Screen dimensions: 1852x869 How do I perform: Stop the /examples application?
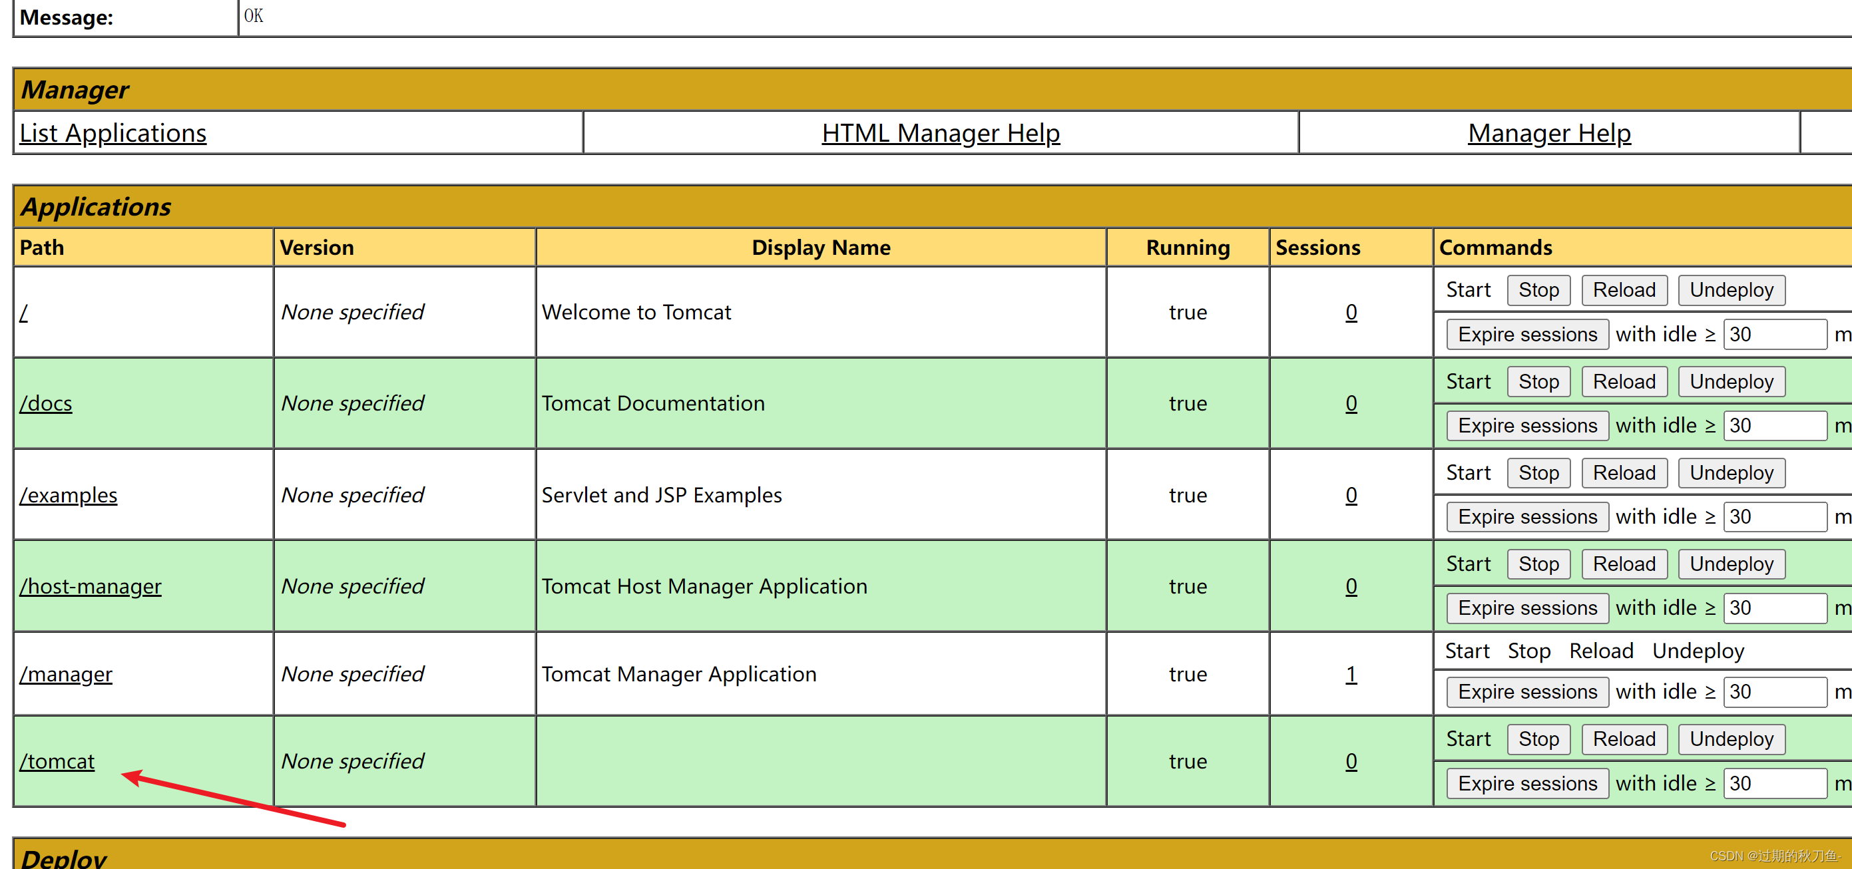click(1538, 473)
